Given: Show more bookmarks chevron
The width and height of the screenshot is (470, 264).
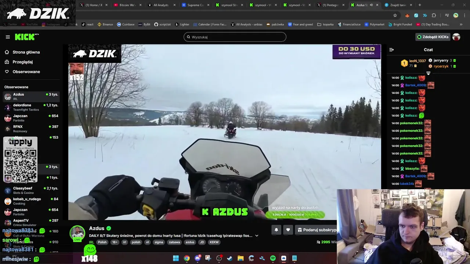Looking at the screenshot, I should pos(461,25).
